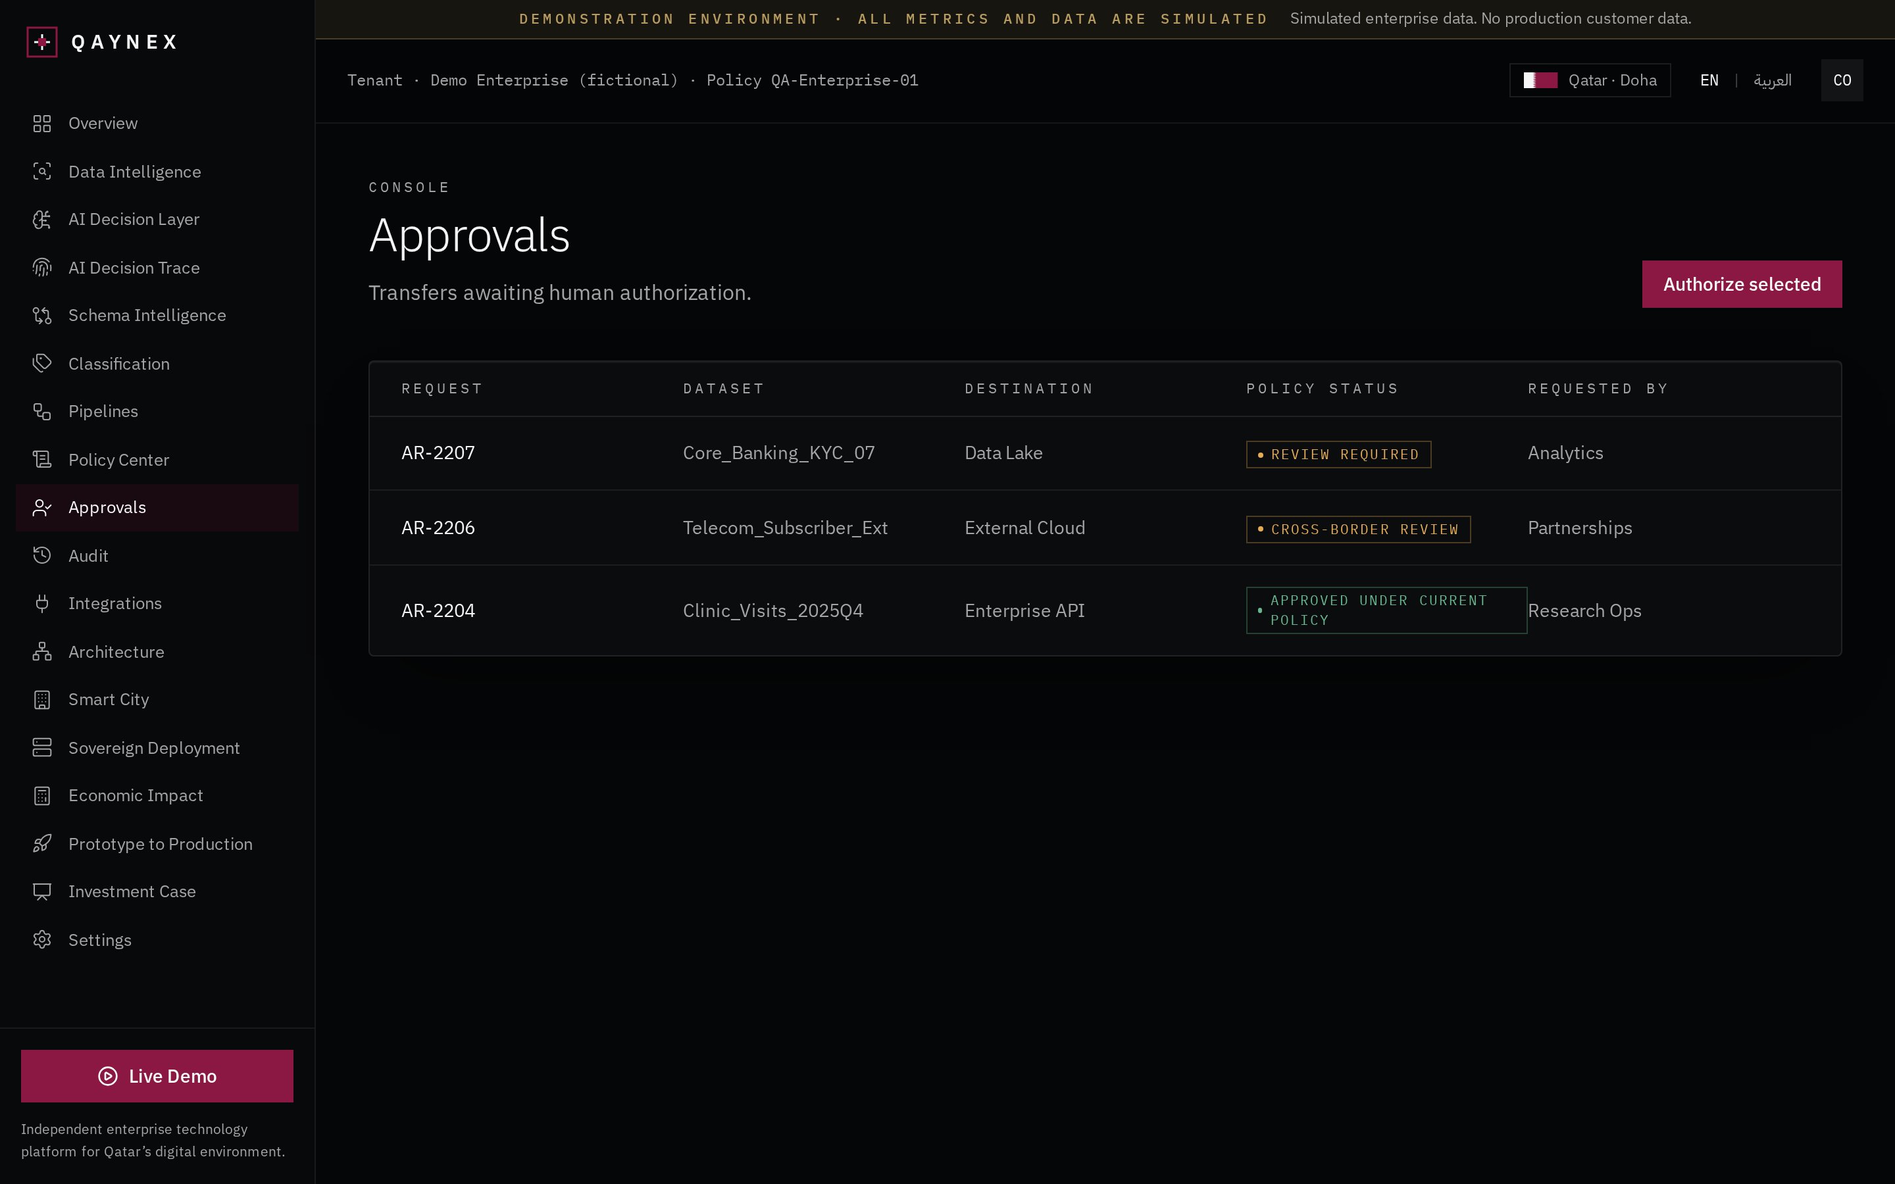1895x1184 pixels.
Task: Click the Research Ops requester cell
Action: [1584, 611]
